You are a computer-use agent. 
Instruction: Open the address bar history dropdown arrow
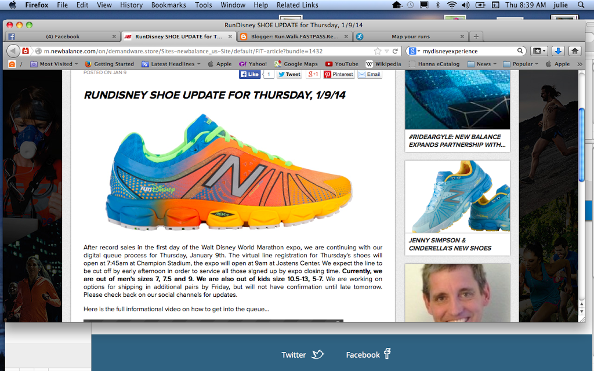click(x=386, y=51)
